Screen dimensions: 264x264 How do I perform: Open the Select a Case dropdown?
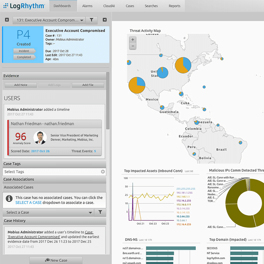[48, 213]
